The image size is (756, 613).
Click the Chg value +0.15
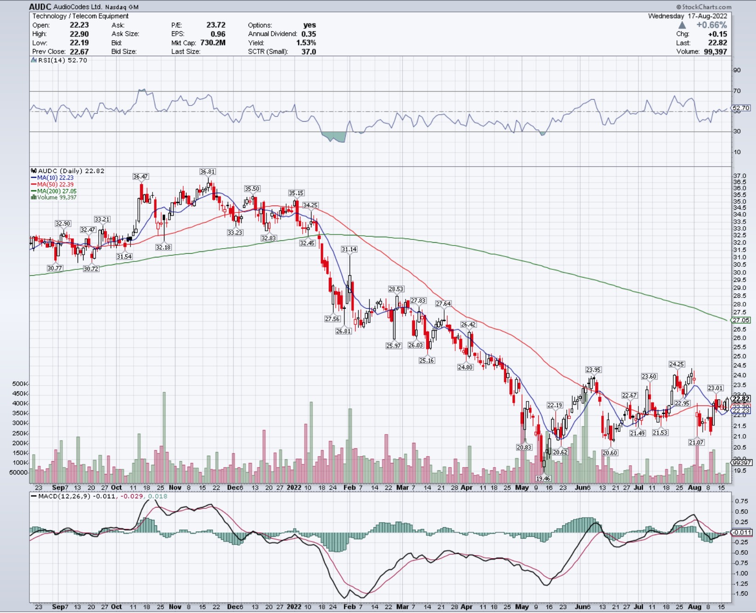tap(717, 34)
